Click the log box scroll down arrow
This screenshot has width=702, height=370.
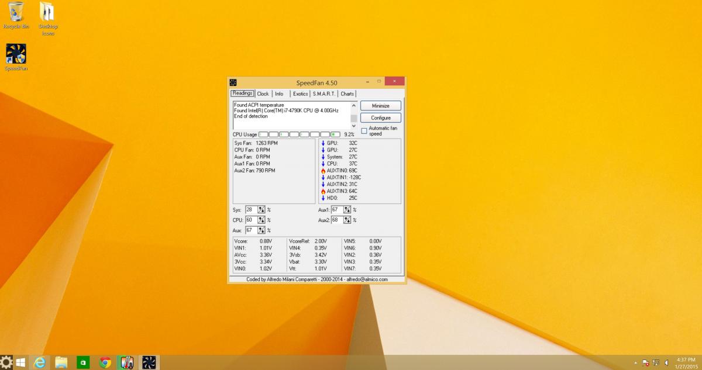coord(353,126)
